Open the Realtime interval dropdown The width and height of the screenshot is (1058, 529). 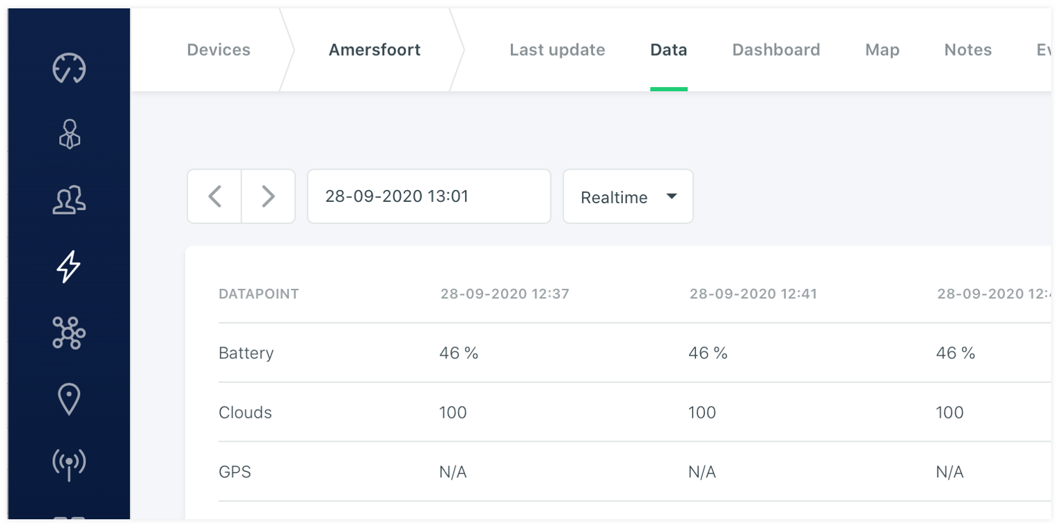pyautogui.click(x=628, y=197)
